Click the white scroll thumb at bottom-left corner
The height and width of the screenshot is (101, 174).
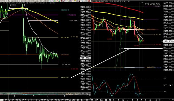(2, 100)
